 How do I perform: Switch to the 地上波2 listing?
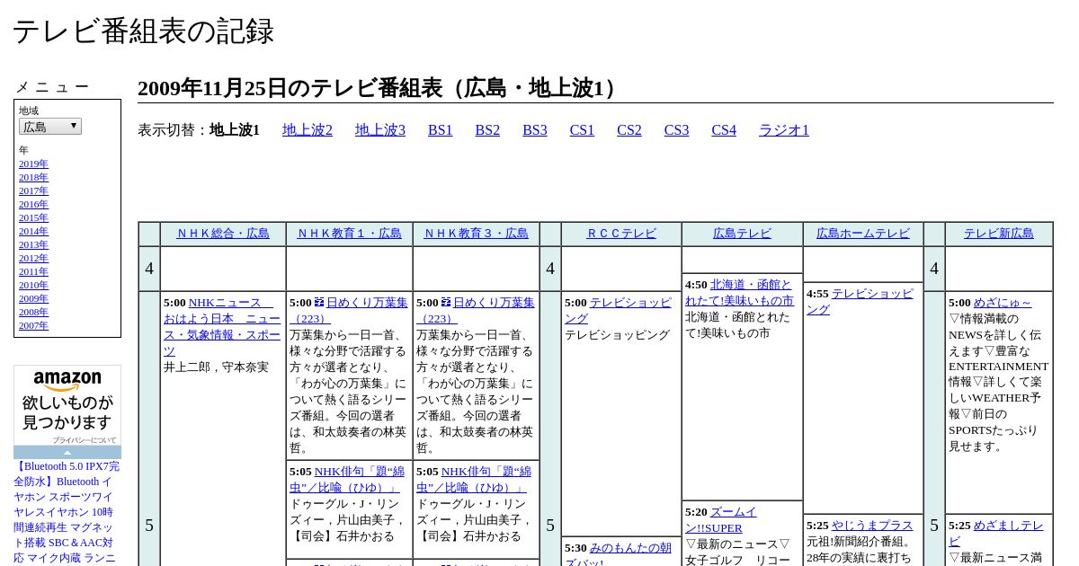[308, 130]
